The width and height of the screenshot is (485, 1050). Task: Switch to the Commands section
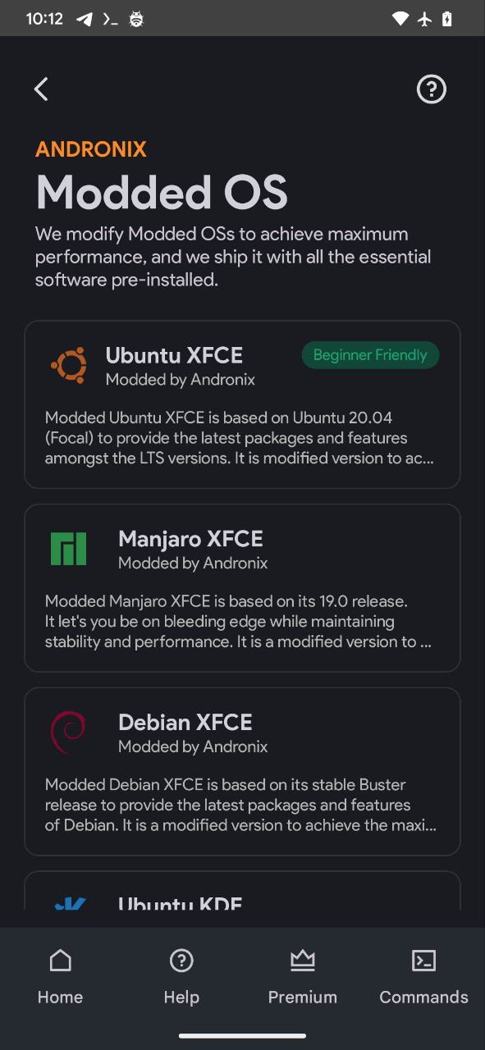pyautogui.click(x=423, y=975)
